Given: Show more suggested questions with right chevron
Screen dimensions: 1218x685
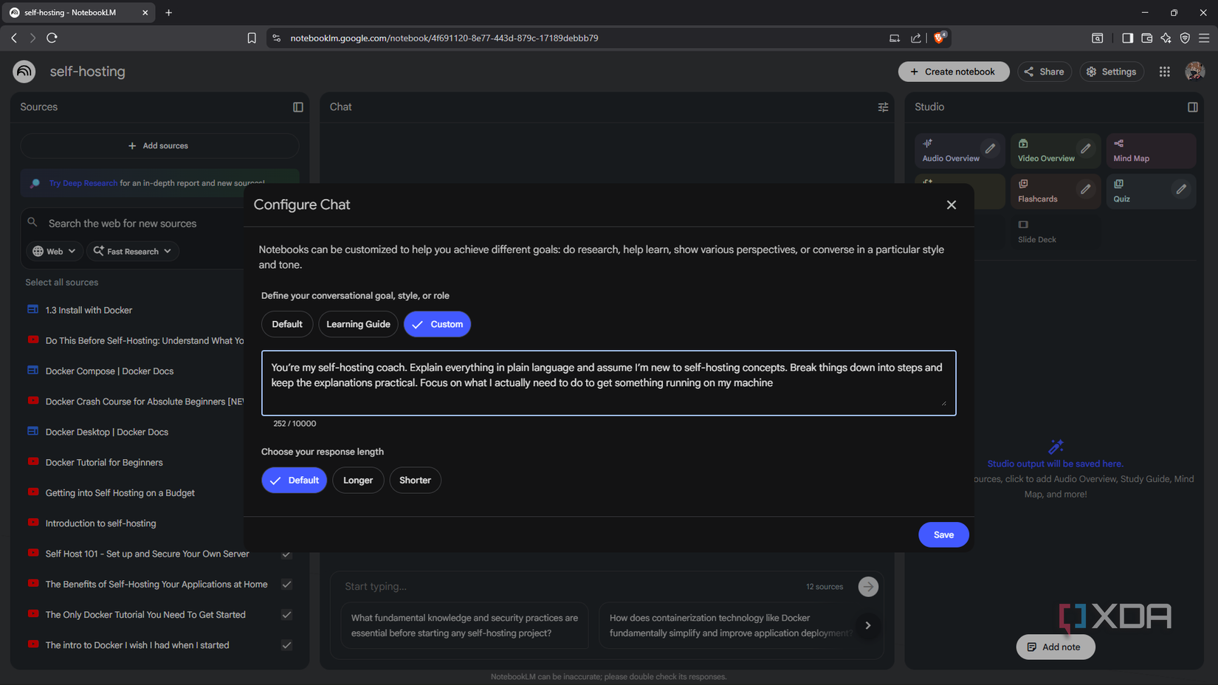Looking at the screenshot, I should pos(868,625).
